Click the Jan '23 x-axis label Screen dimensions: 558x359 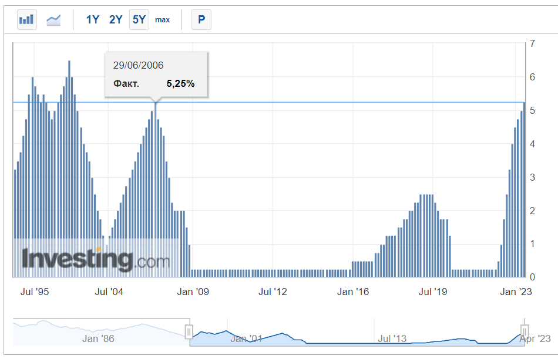516,292
